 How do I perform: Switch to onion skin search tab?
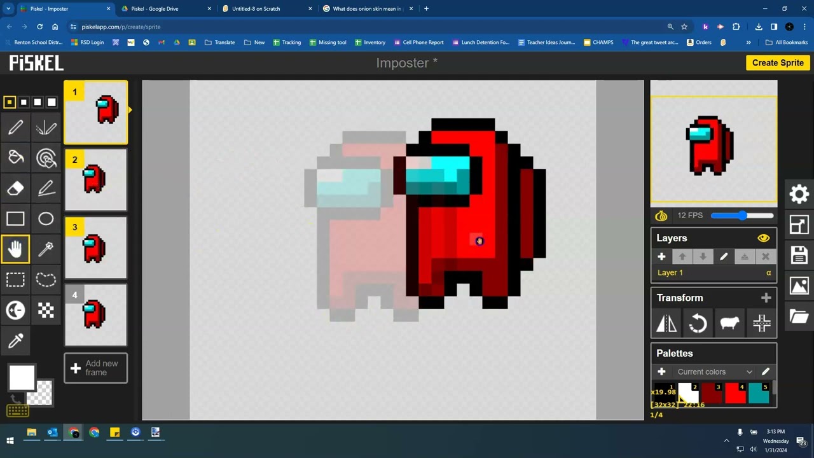tap(367, 9)
